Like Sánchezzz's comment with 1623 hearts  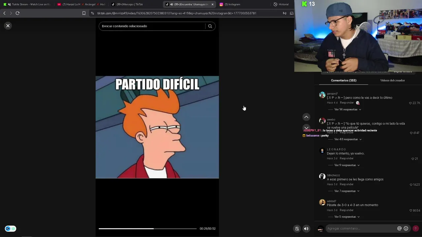(x=411, y=185)
